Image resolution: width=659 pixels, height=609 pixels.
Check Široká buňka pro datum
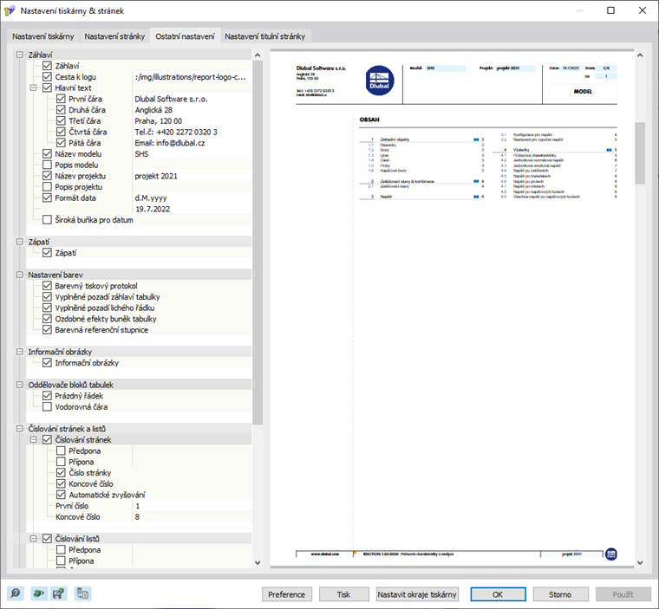[x=47, y=220]
